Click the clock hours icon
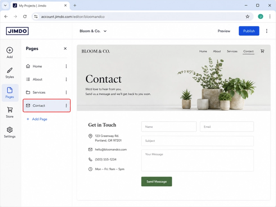This screenshot has height=207, width=276. (90, 169)
